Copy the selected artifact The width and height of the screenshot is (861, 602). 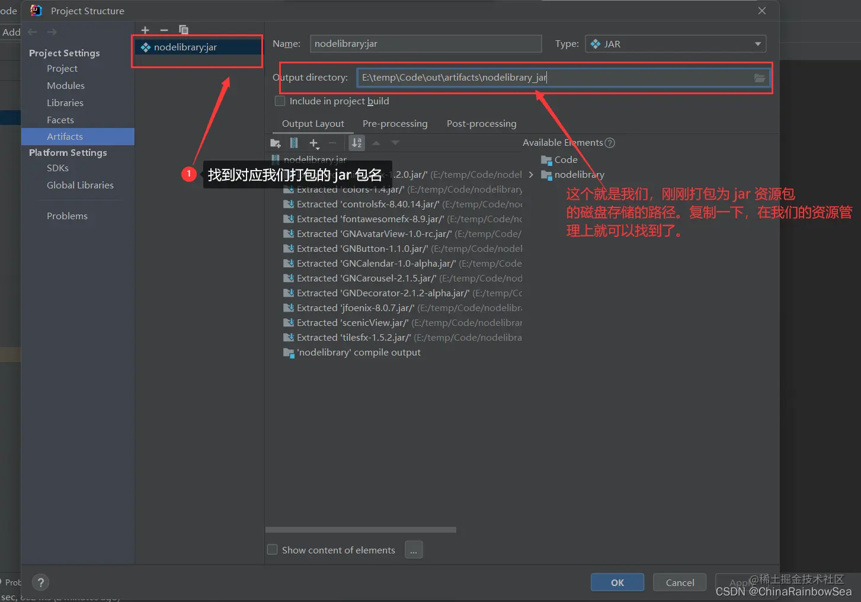184,30
